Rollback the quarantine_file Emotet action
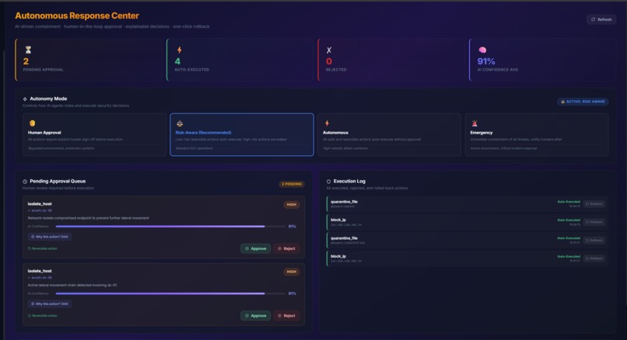This screenshot has height=340, width=627. coord(594,204)
